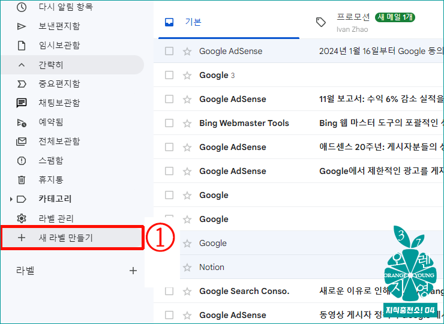
Task: Open the 임시보관함 drafts folder
Action: 59,46
